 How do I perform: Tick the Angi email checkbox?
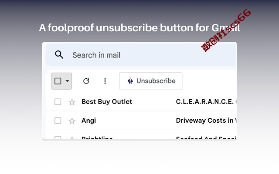(x=58, y=120)
